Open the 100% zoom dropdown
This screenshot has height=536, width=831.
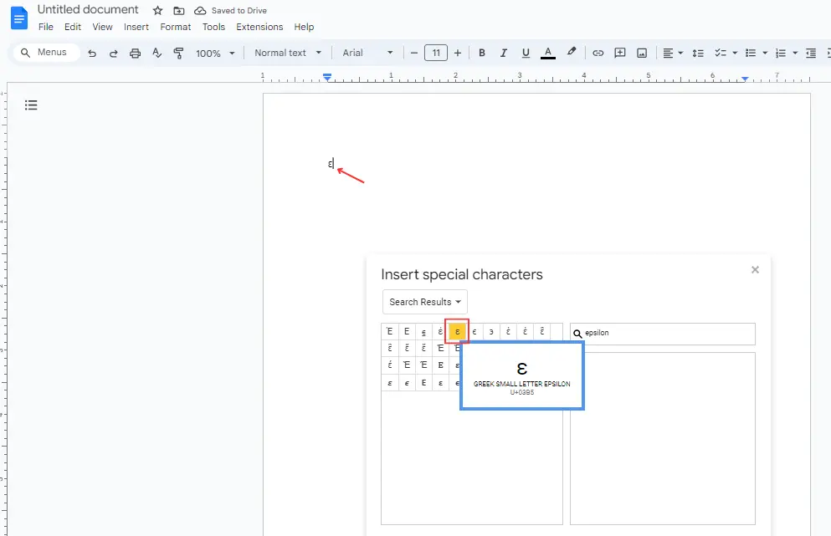215,53
